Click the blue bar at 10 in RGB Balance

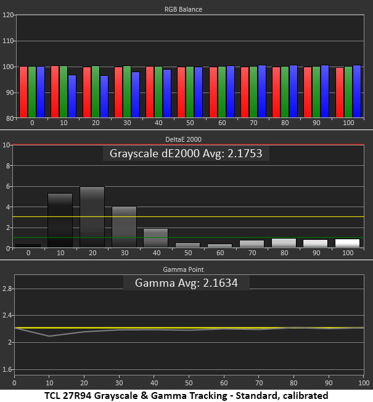[x=72, y=96]
